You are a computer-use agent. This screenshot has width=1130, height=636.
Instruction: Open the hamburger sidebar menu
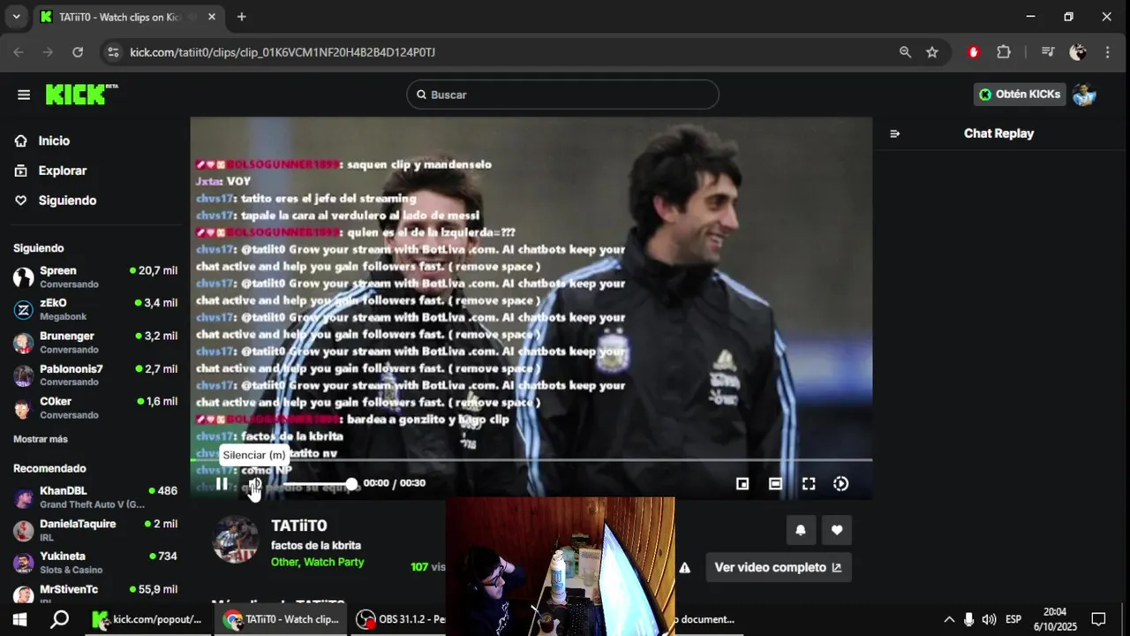(24, 95)
